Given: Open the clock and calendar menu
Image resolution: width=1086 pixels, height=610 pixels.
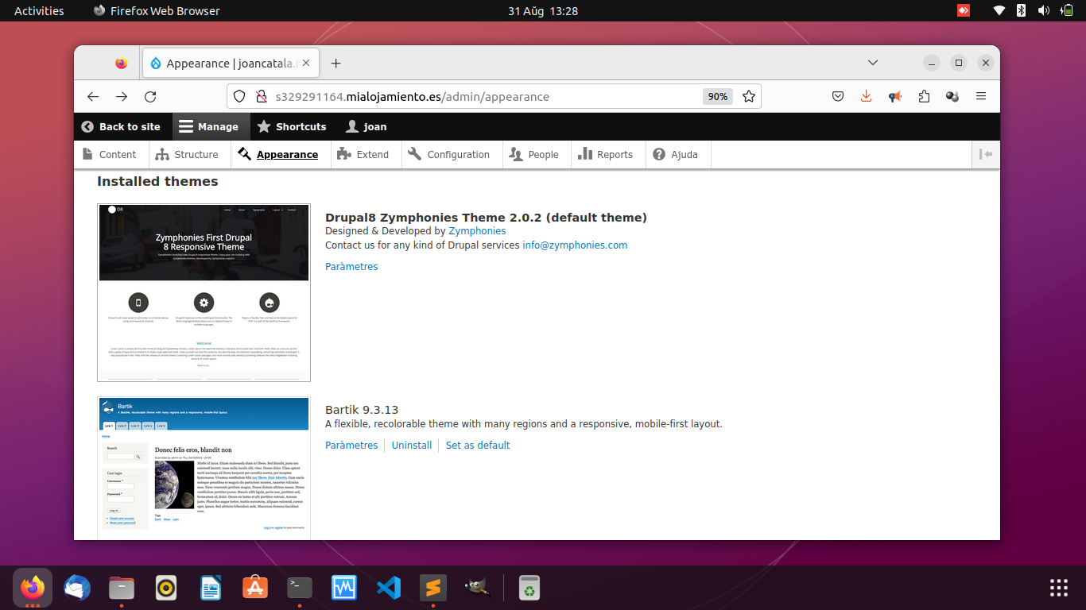Looking at the screenshot, I should tap(543, 10).
